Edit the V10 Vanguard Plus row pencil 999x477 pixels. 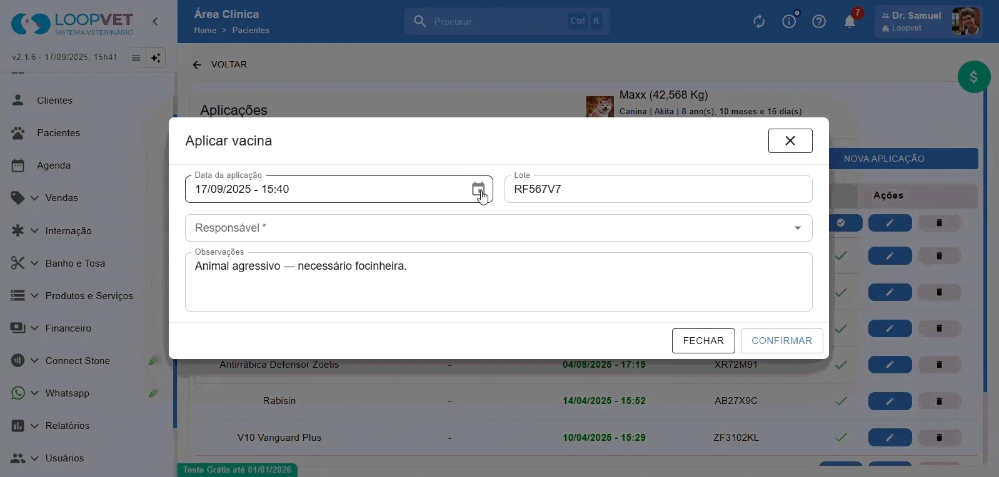tap(890, 438)
